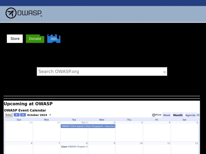Switch calendar to Week view
The width and height of the screenshot is (206, 154).
tap(167, 115)
